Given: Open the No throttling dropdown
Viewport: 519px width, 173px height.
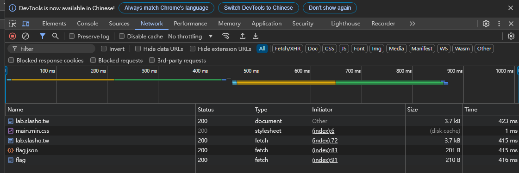Looking at the screenshot, I should (x=190, y=37).
